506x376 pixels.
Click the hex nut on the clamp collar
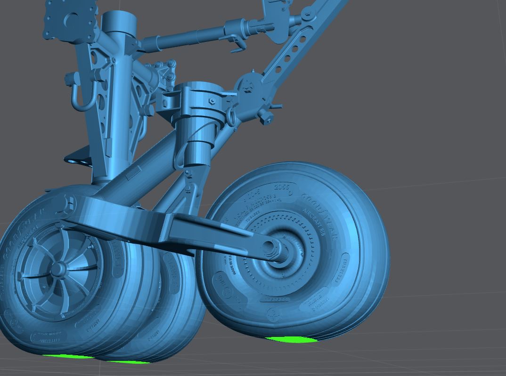tap(212, 100)
